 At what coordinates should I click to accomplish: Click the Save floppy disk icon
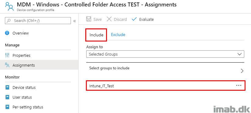click(89, 19)
